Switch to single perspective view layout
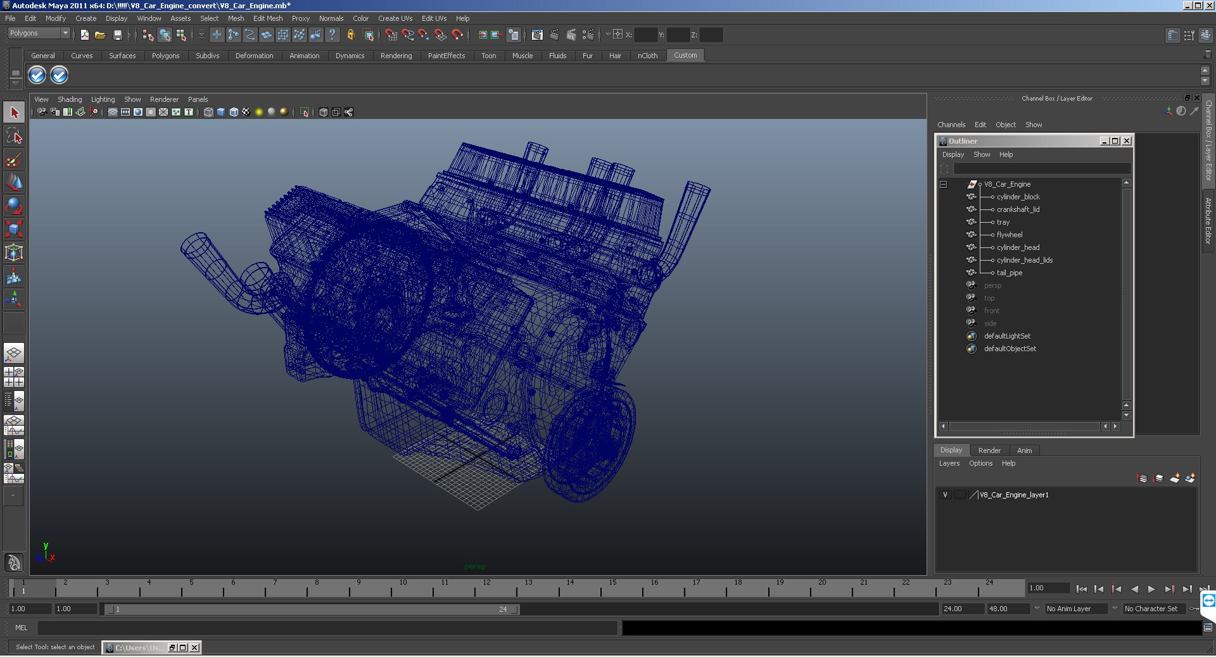 click(14, 353)
